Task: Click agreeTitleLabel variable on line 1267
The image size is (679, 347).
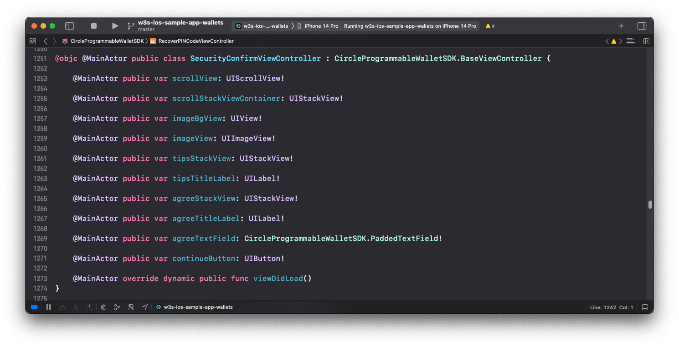Action: 206,219
